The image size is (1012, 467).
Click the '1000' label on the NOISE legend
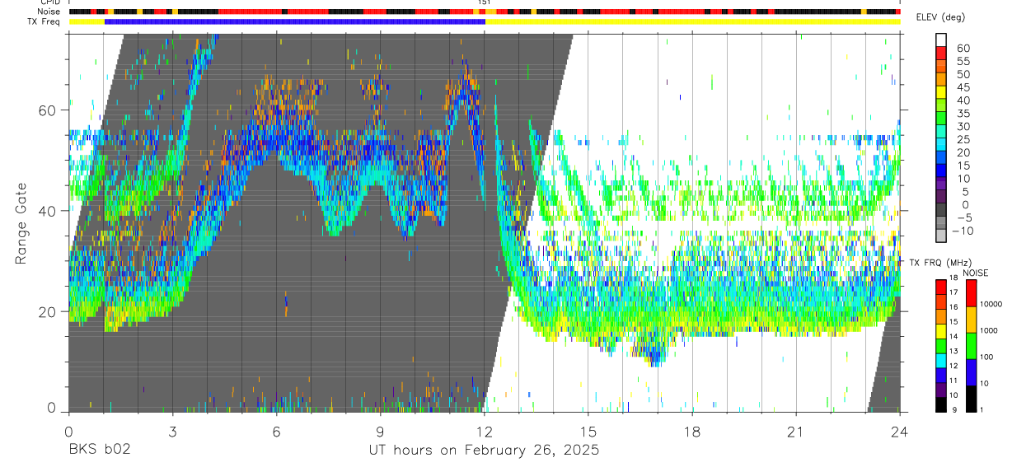point(990,332)
